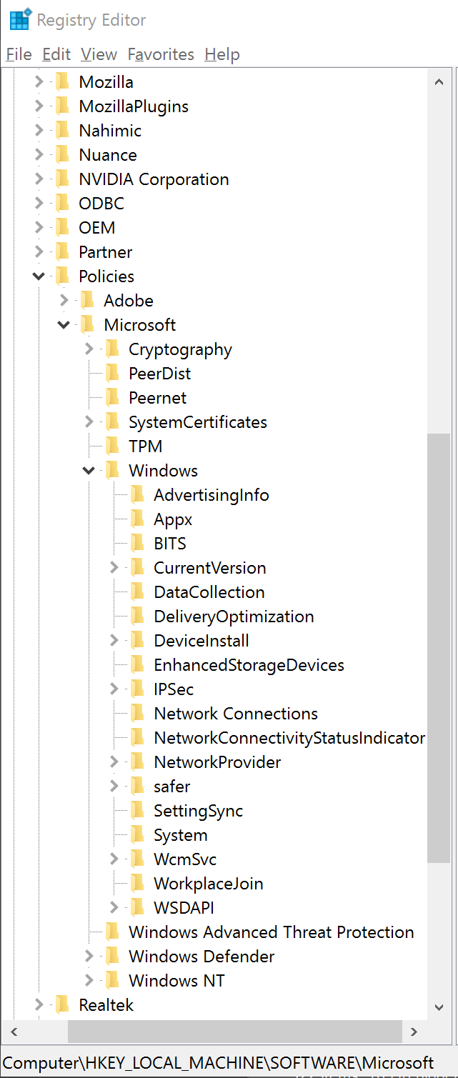Click the folder icon beside WSDAPI
Image resolution: width=458 pixels, height=1078 pixels.
(x=137, y=908)
